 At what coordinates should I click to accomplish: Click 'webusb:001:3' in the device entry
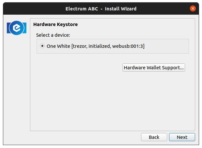pyautogui.click(x=128, y=46)
